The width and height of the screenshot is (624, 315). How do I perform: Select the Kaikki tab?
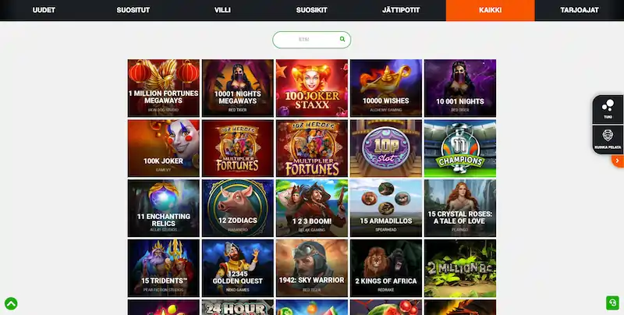[491, 10]
